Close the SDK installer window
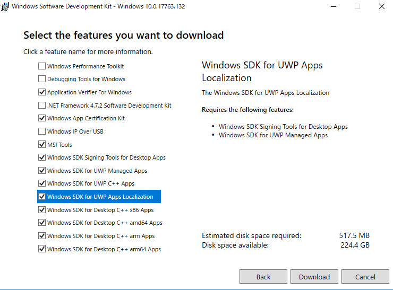Viewport: 393px width, 290px height. click(x=381, y=6)
